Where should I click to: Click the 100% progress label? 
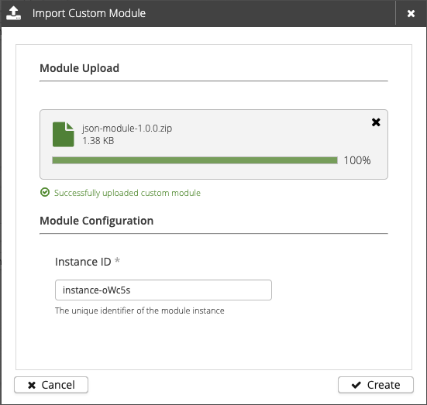coord(357,160)
